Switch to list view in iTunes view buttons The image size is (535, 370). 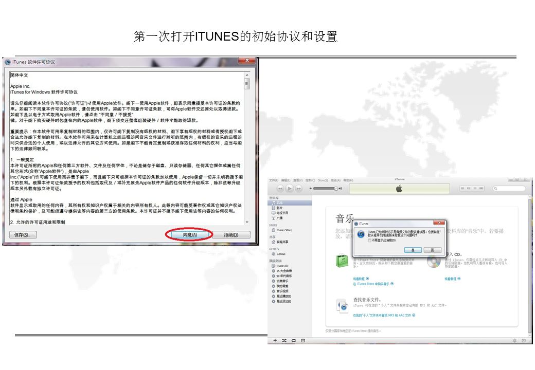click(462, 189)
